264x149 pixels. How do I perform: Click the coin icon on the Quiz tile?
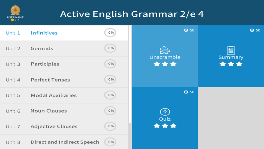(x=186, y=92)
